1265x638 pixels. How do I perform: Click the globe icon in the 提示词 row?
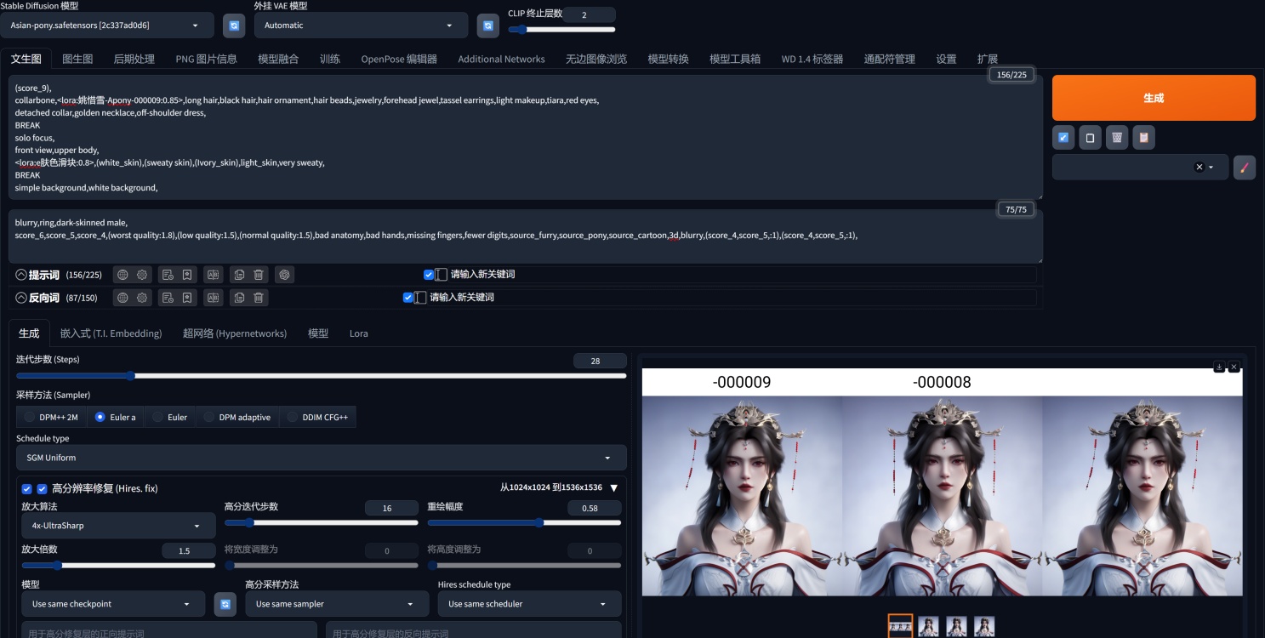pyautogui.click(x=123, y=275)
